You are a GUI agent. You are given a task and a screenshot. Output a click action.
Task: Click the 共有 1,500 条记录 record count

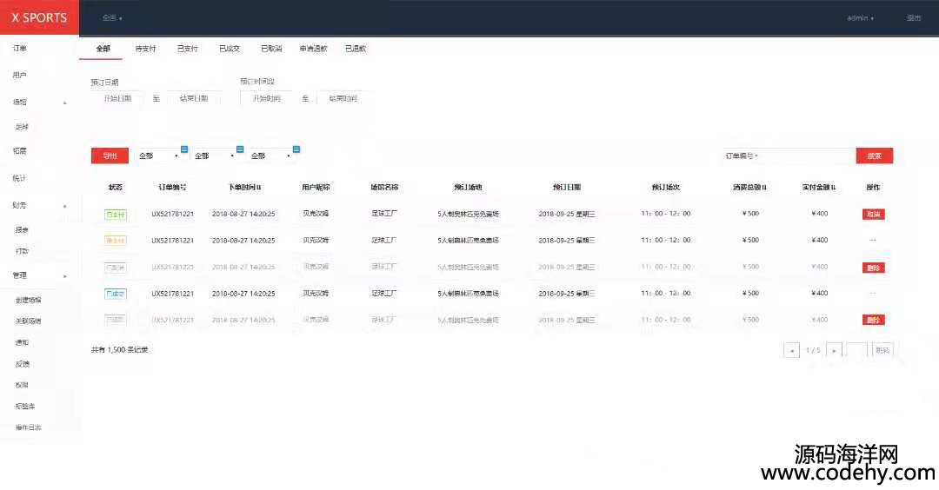[120, 350]
